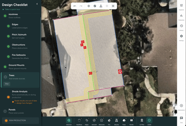
Task: Select the topmost red obstruction in the cluster
Action: tap(83, 42)
